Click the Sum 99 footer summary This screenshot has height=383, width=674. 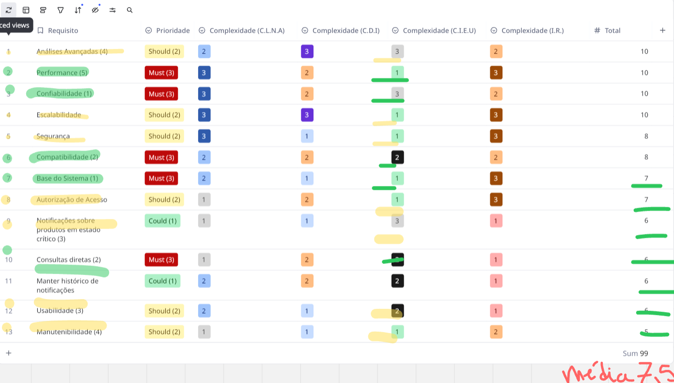(x=635, y=353)
